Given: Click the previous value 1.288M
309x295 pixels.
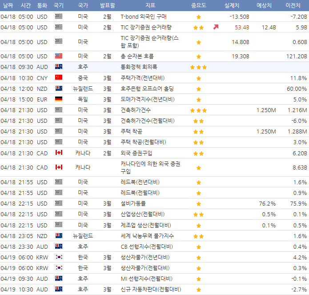Looking at the screenshot, I should (x=297, y=132).
